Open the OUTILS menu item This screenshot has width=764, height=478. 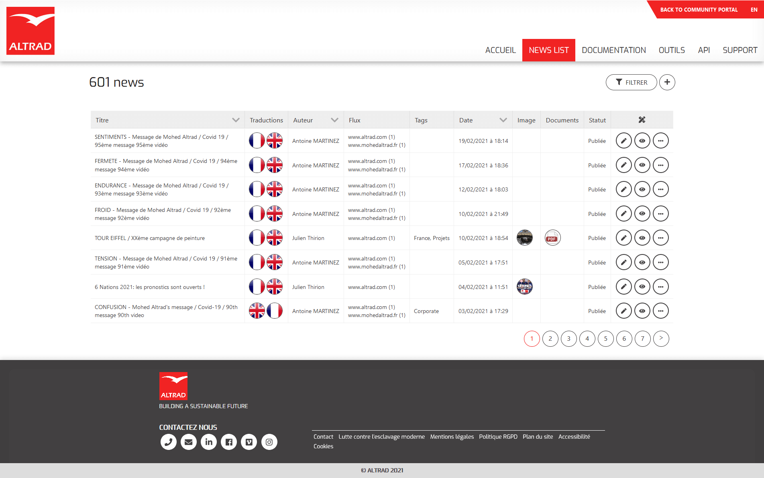[671, 50]
